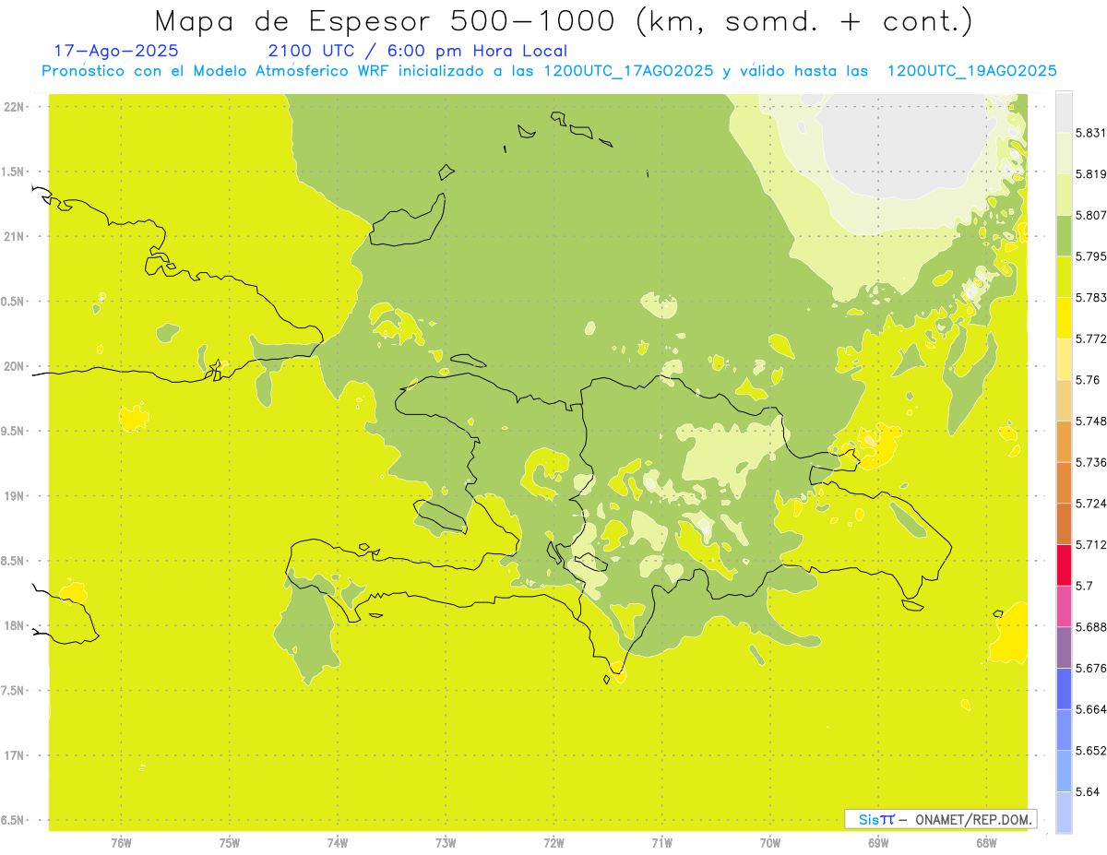This screenshot has height=855, width=1107.
Task: Click the palest blue swatch below 5.64
Action: click(x=1064, y=813)
